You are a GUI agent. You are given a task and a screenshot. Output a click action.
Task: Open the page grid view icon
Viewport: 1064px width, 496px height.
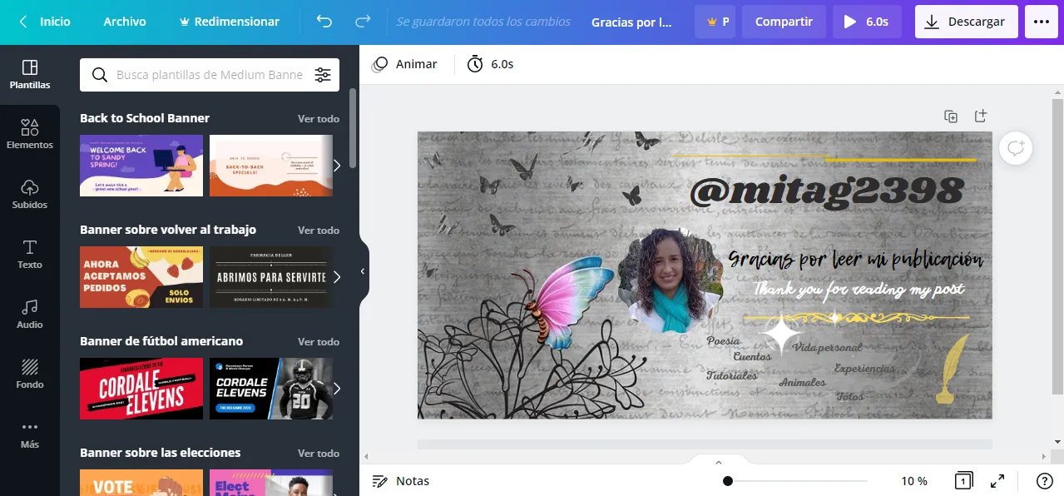(x=963, y=481)
